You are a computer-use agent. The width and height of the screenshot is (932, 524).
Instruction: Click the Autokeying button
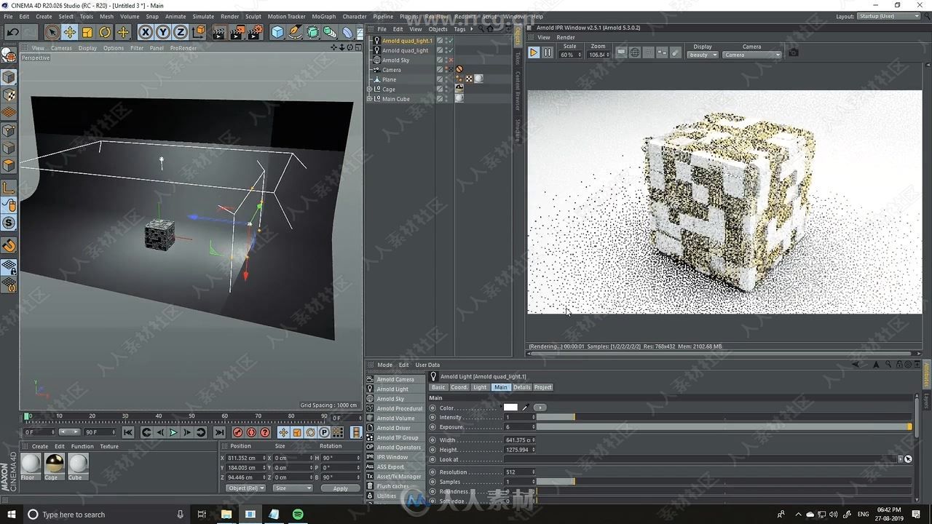coord(251,432)
